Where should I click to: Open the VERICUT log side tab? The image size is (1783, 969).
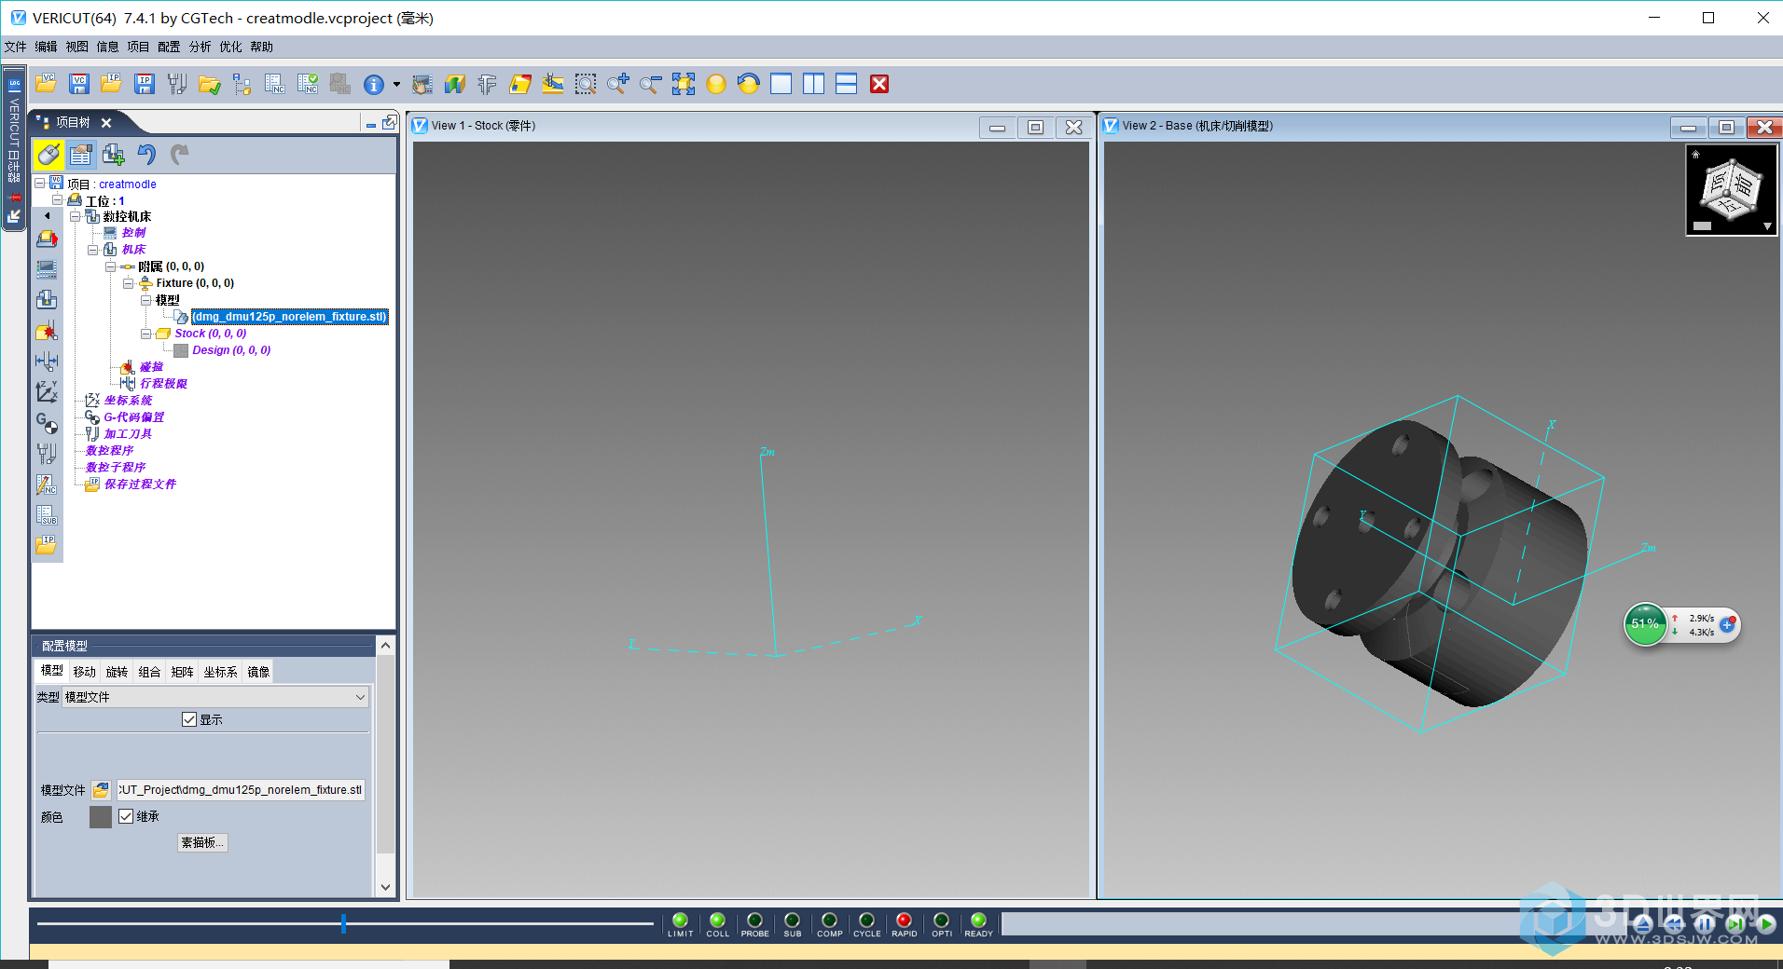(14, 149)
